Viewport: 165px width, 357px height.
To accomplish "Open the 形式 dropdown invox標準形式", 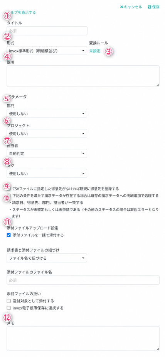I will (x=47, y=51).
